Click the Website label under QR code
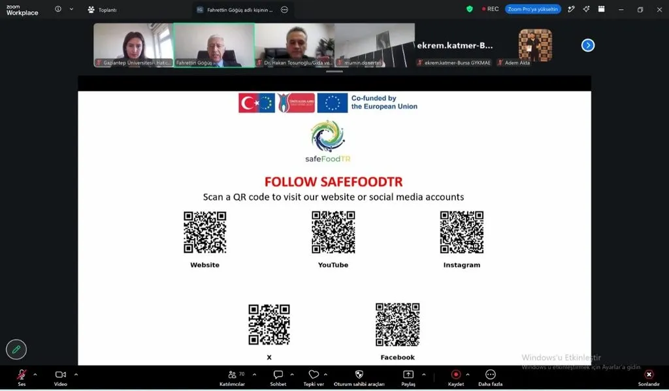Image resolution: width=669 pixels, height=391 pixels. click(x=204, y=265)
